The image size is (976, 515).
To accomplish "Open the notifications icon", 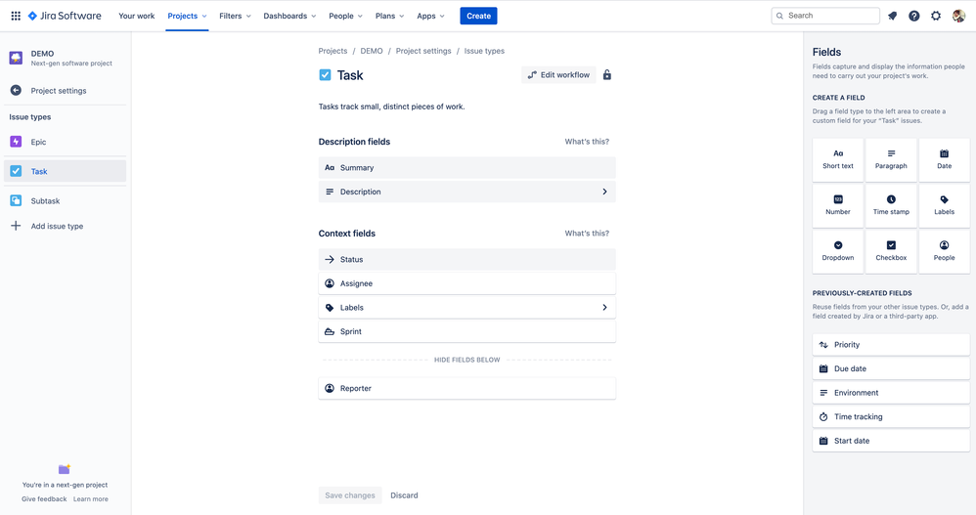I will 892,16.
